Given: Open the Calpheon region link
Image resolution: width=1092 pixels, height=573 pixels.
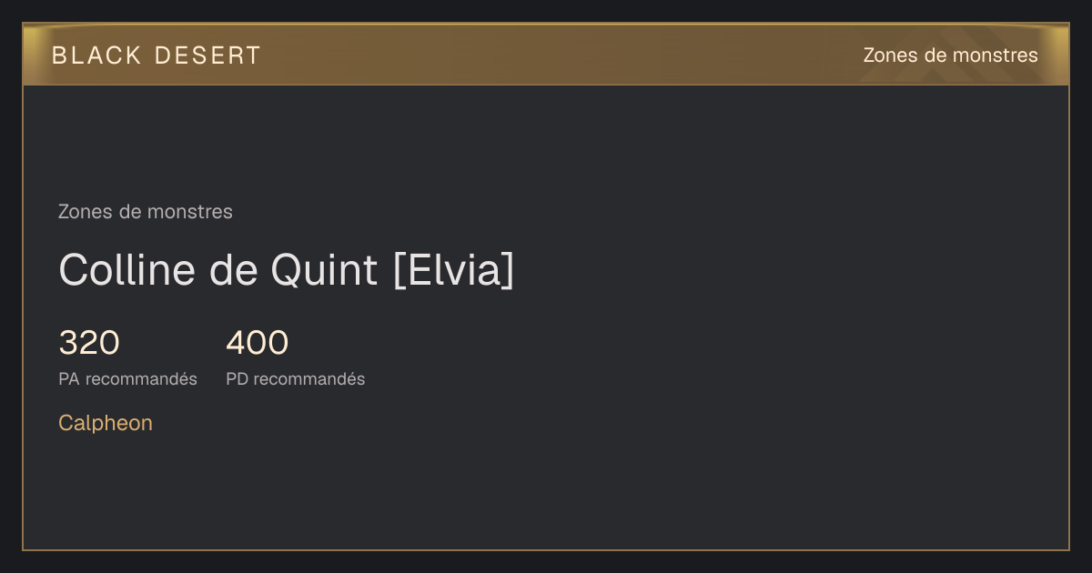Looking at the screenshot, I should coord(106,423).
